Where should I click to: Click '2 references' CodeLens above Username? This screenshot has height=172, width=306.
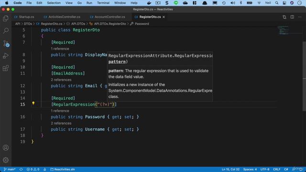click(61, 123)
